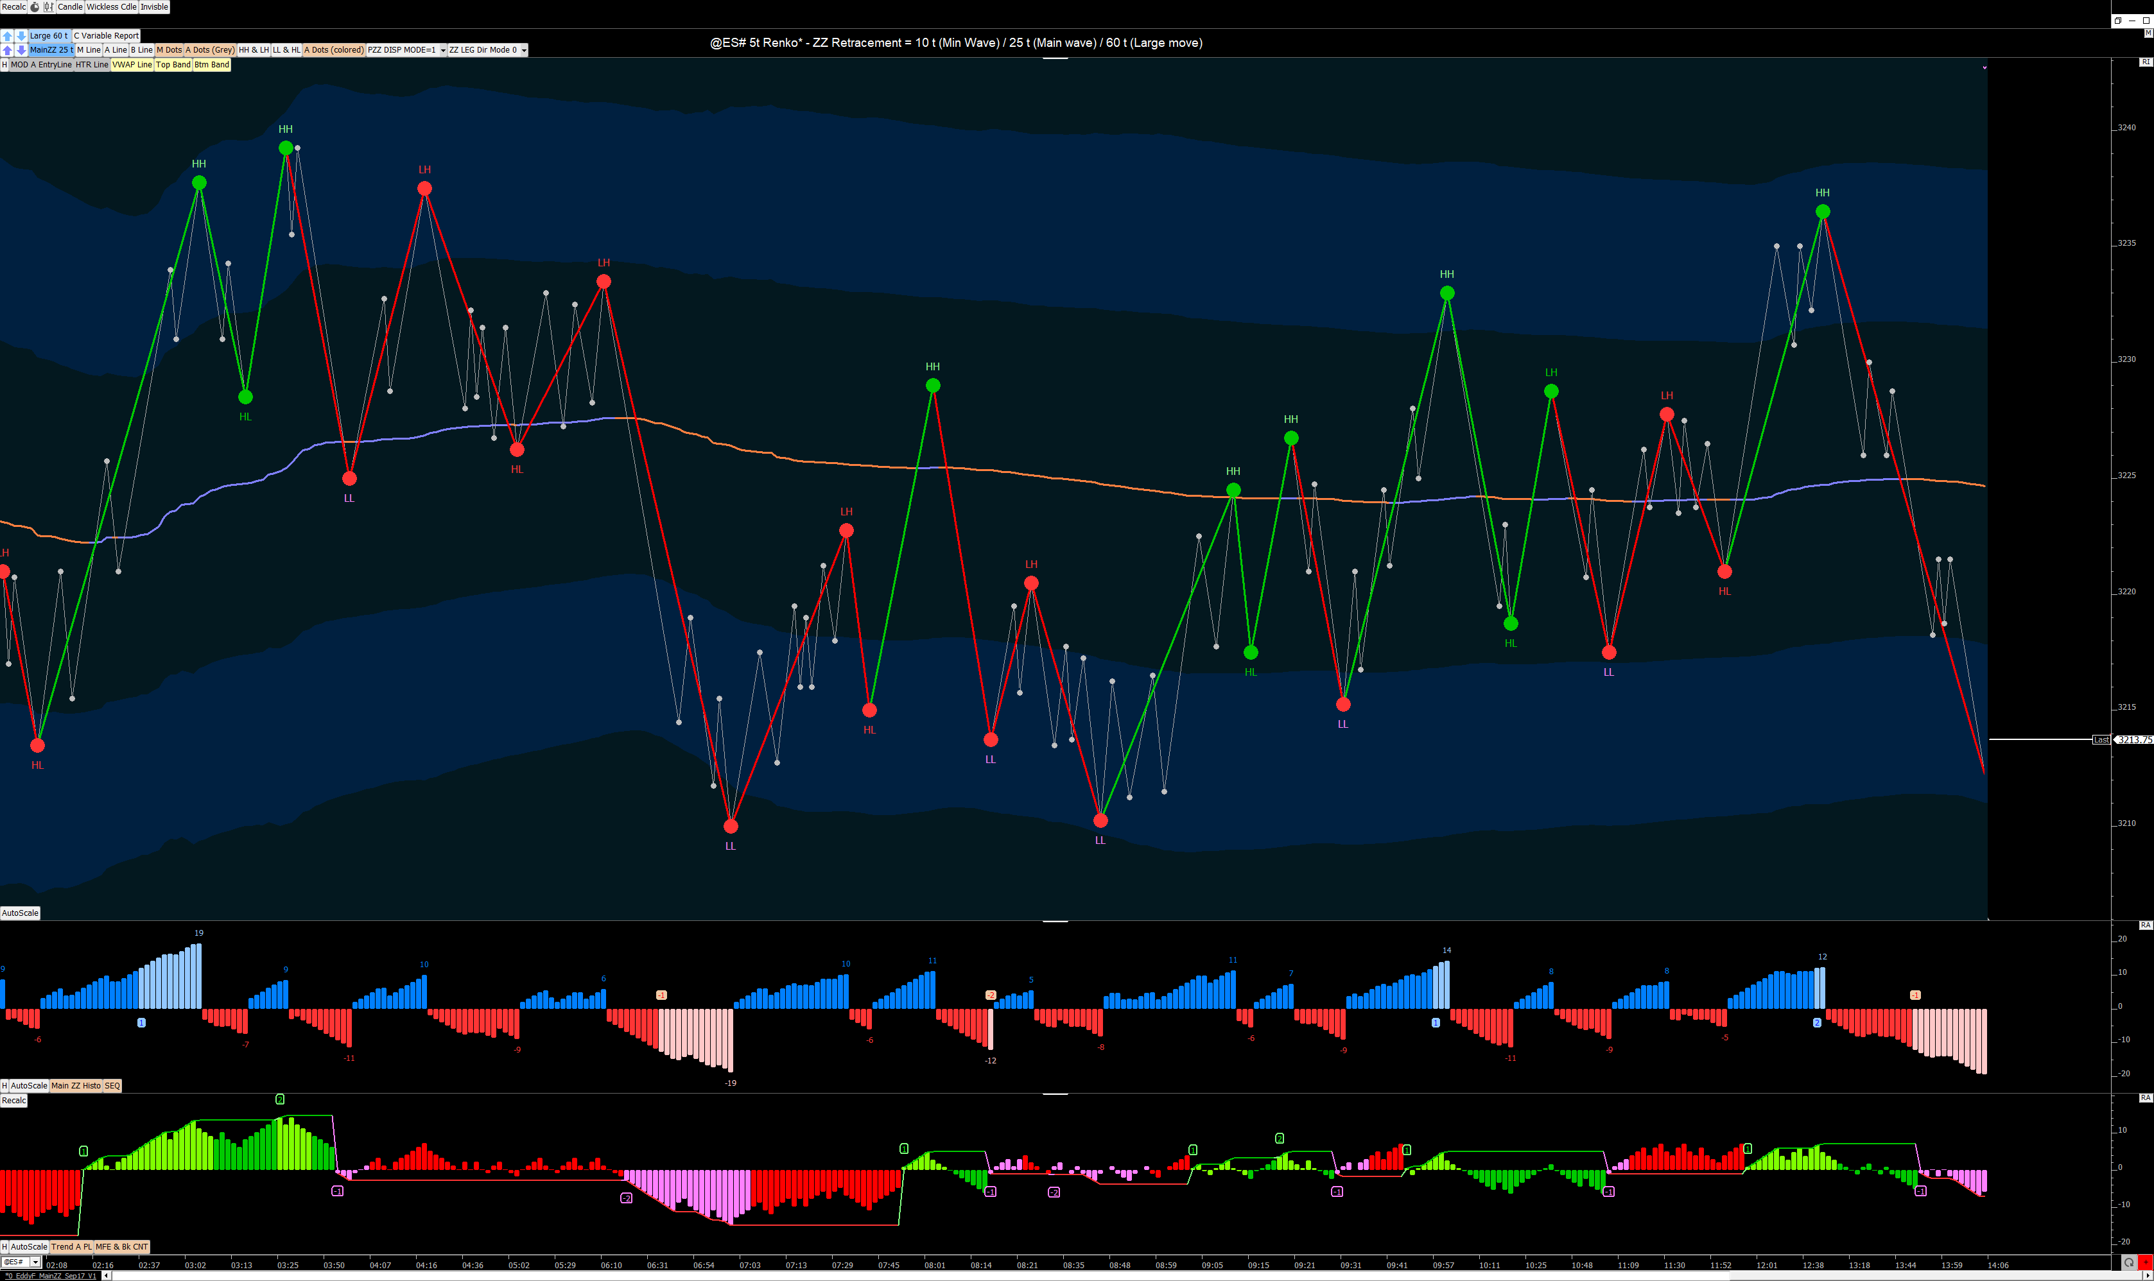2154x1281 pixels.
Task: Click the RA button on the histogram panel axis
Action: pos(2146,925)
